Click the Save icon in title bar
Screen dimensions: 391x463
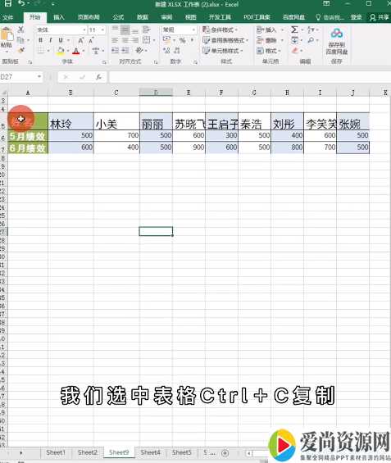point(7,3)
